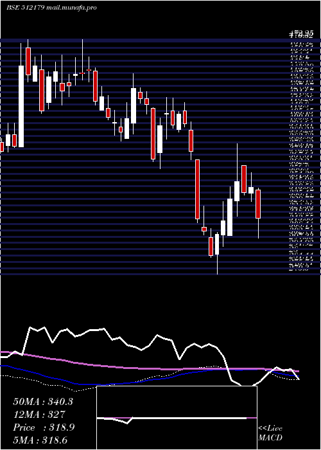Click the '<<Live MACD' label
321x450 pixels.
pyautogui.click(x=270, y=433)
